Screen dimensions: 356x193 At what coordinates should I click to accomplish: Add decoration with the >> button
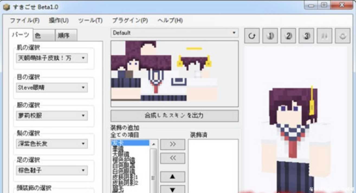pyautogui.click(x=173, y=144)
